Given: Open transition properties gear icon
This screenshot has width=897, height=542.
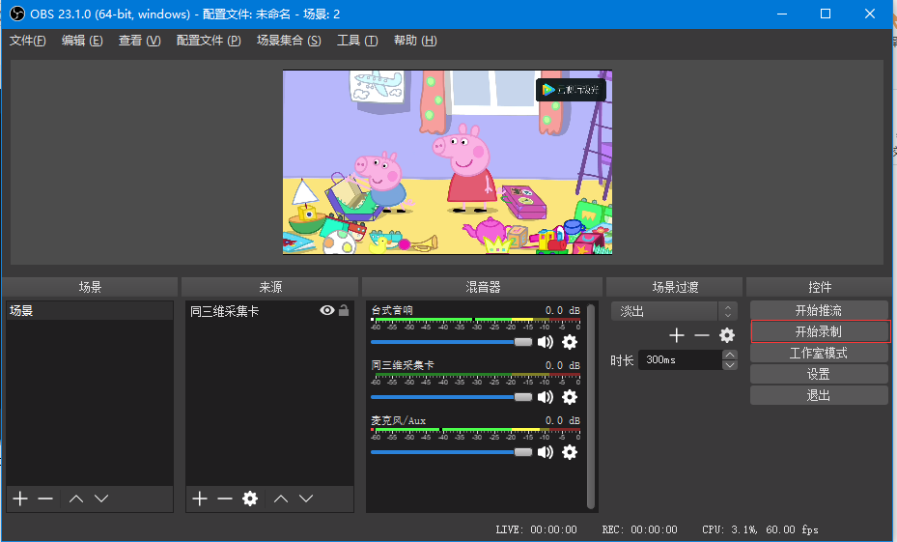Looking at the screenshot, I should click(x=727, y=335).
